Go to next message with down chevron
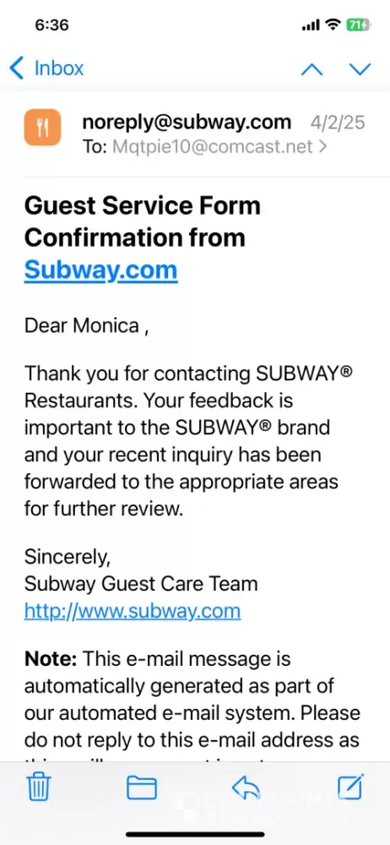Image resolution: width=390 pixels, height=845 pixels. click(x=360, y=69)
